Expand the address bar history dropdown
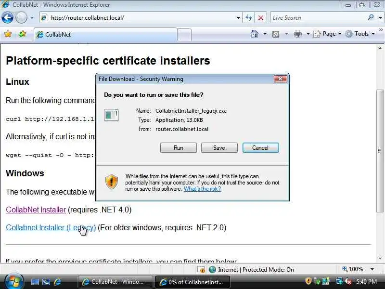Viewport: 385px width, 289px height. [x=238, y=18]
